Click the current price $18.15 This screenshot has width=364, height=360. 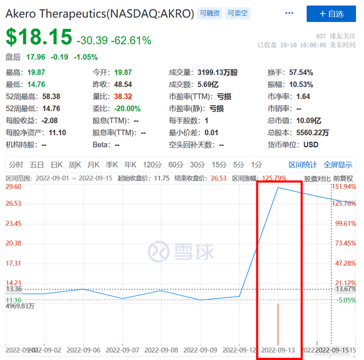click(x=39, y=36)
